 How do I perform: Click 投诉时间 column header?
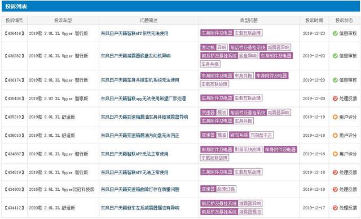pyautogui.click(x=314, y=20)
